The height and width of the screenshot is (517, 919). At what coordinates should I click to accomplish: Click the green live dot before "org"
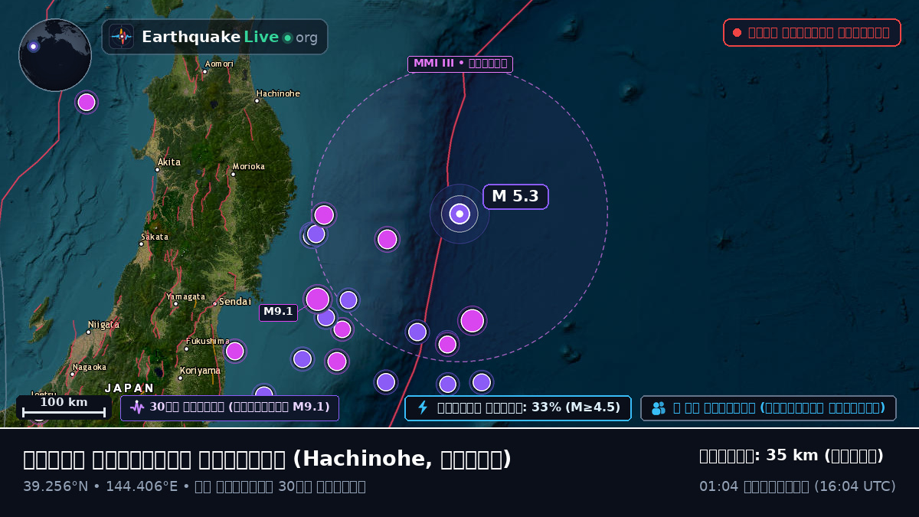287,38
